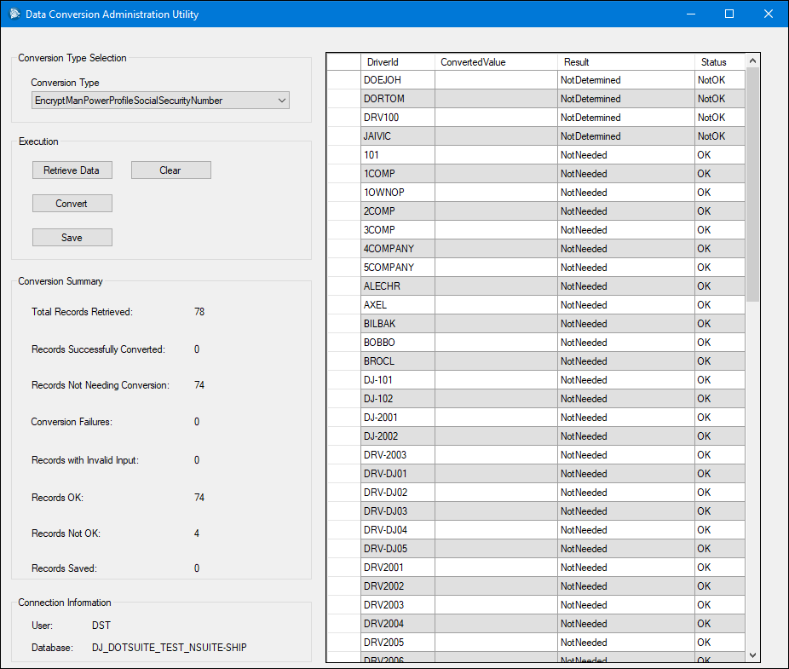789x669 pixels.
Task: Sort the grid by the DriverId column header
Action: 398,61
